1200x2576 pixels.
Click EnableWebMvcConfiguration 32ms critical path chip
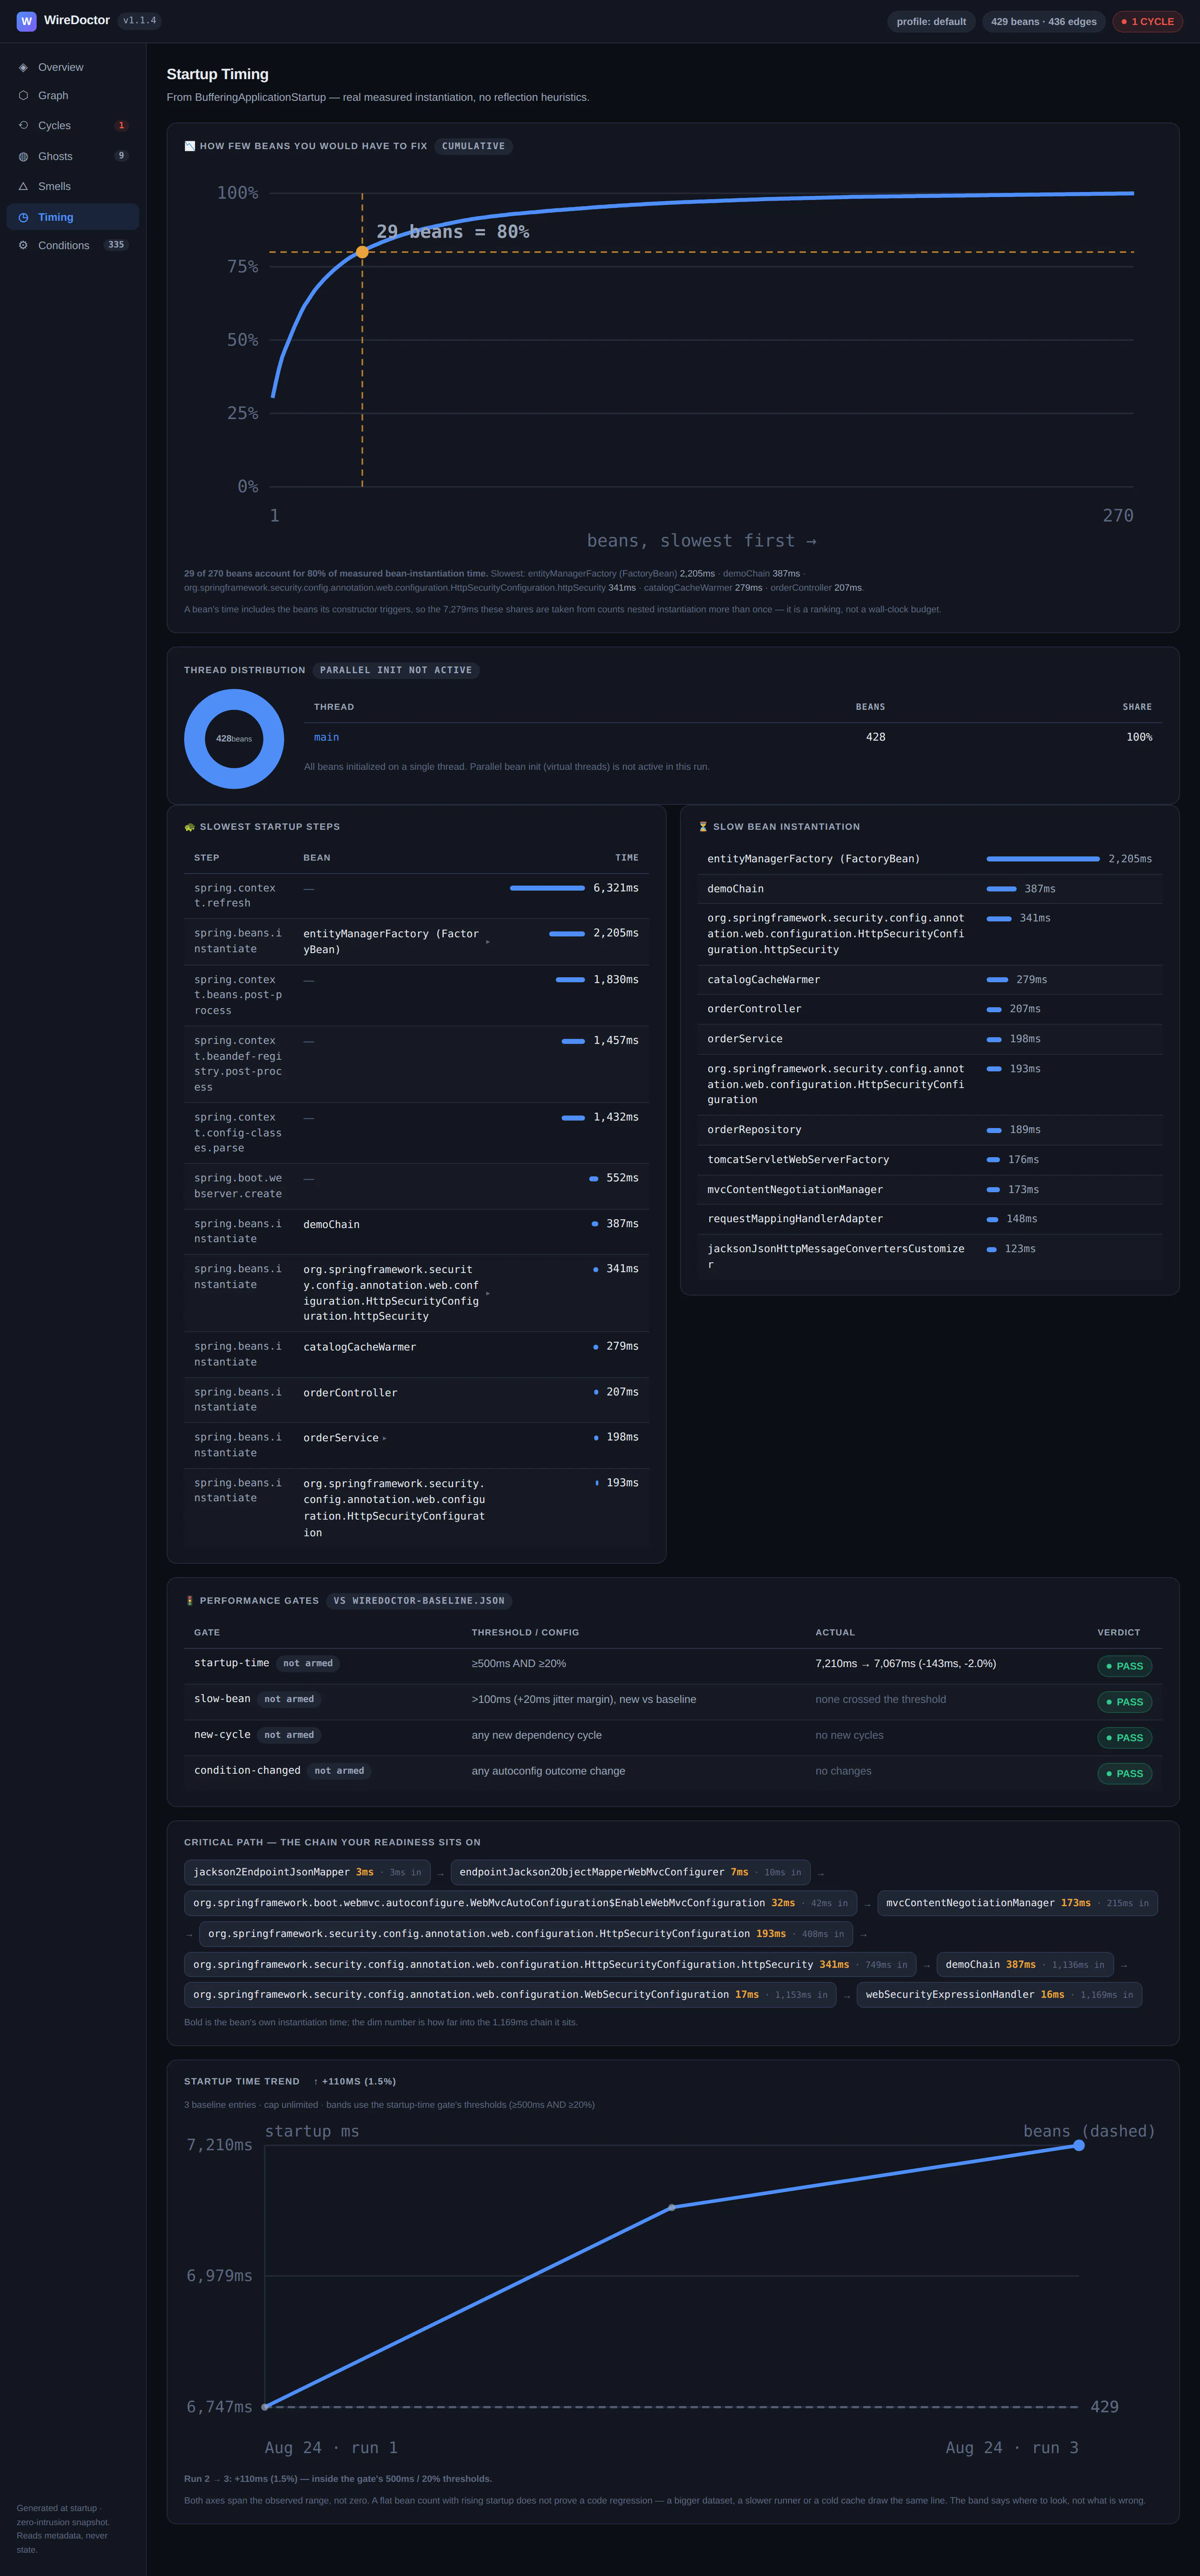520,1903
